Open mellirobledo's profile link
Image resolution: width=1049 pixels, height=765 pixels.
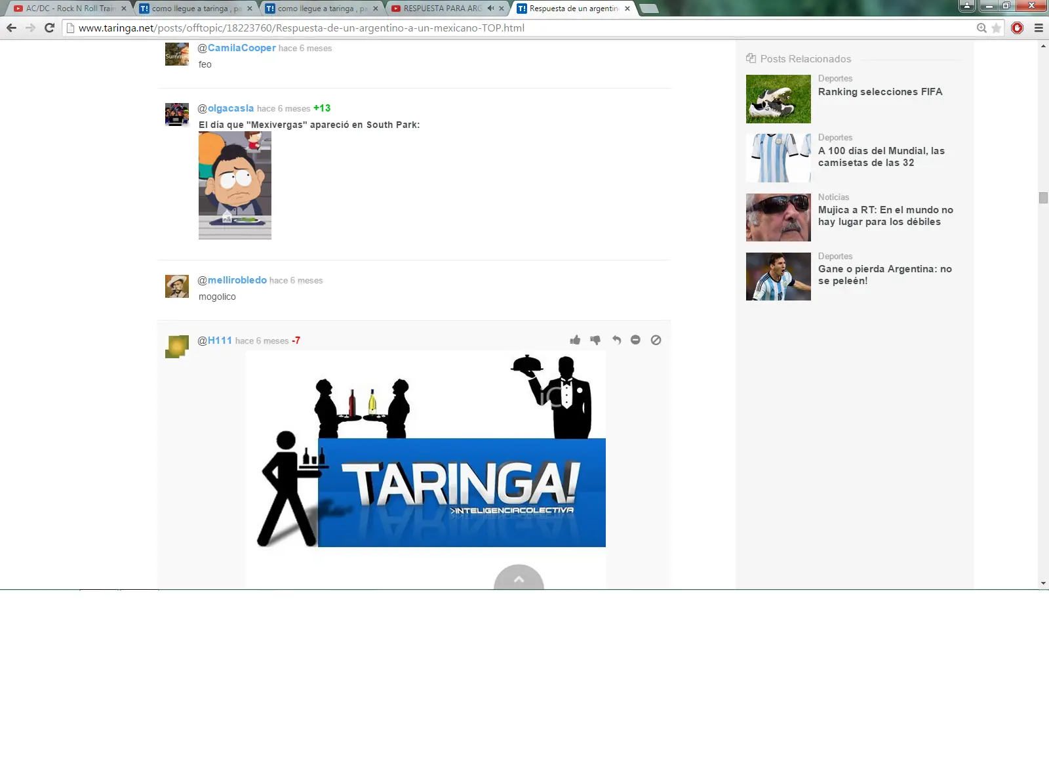tap(237, 280)
